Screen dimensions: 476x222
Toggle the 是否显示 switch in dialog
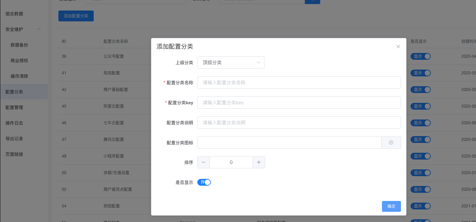pos(204,182)
